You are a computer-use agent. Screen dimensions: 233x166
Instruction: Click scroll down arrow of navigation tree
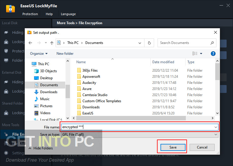(x=68, y=118)
